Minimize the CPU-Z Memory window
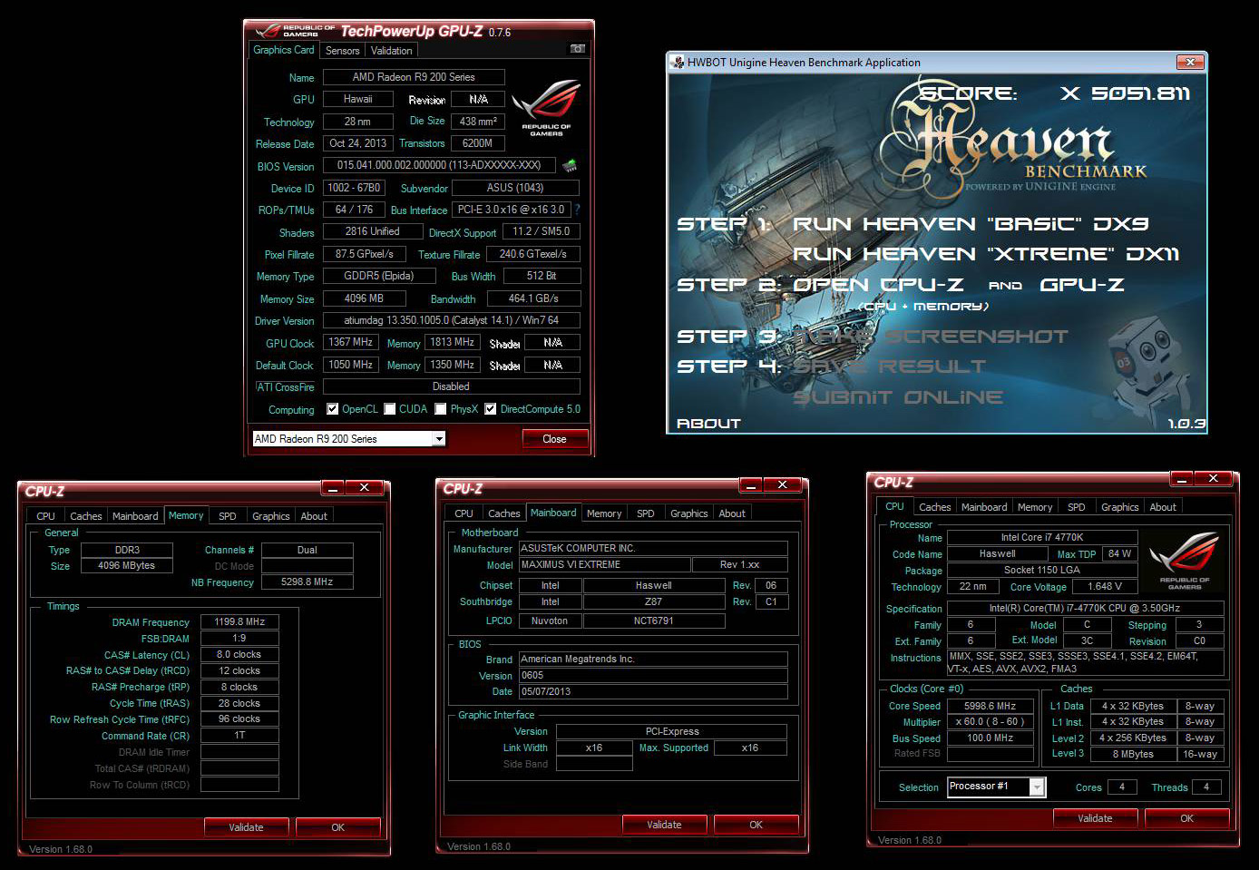 click(x=333, y=488)
